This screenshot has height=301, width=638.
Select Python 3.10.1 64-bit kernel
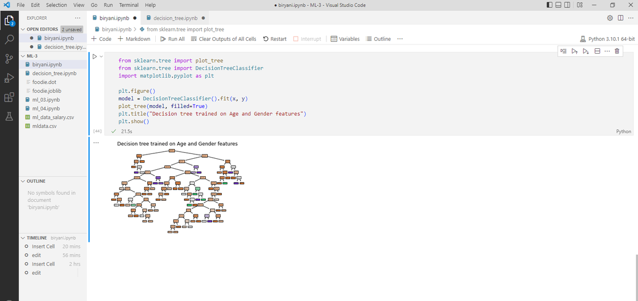coord(608,39)
